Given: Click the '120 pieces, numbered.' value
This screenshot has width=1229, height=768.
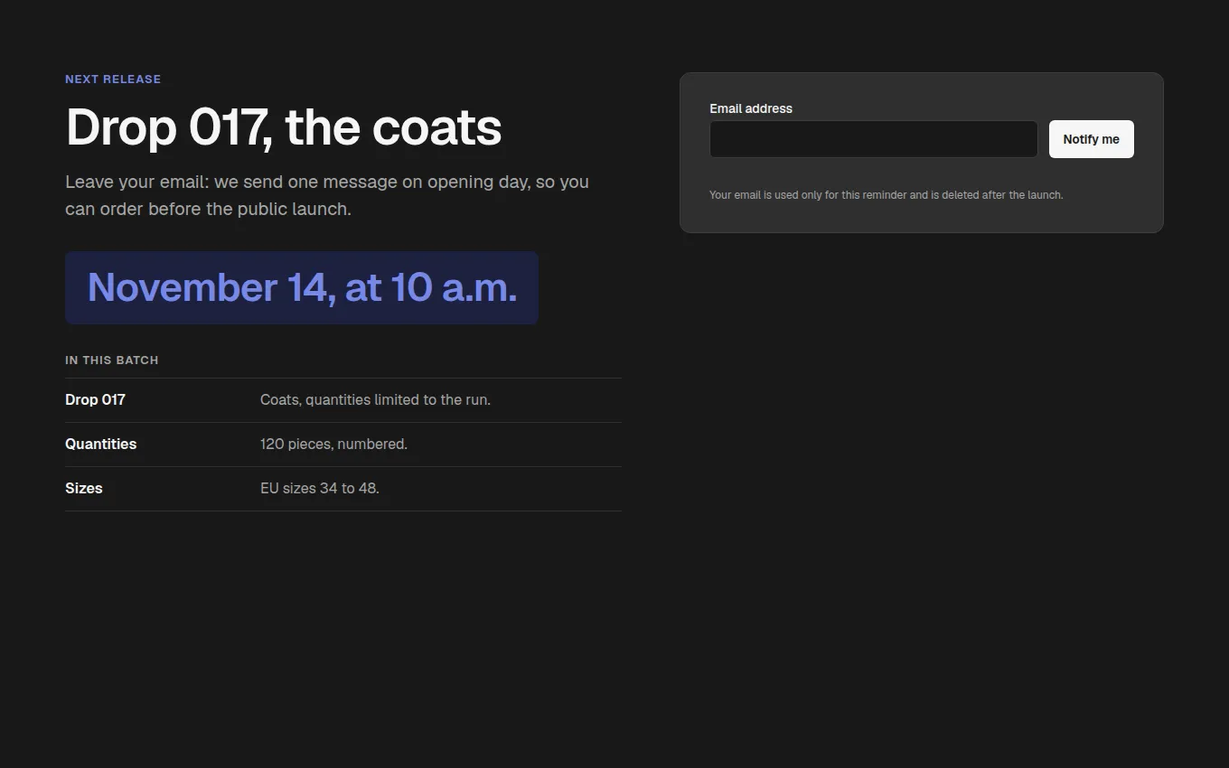Looking at the screenshot, I should pyautogui.click(x=333, y=444).
